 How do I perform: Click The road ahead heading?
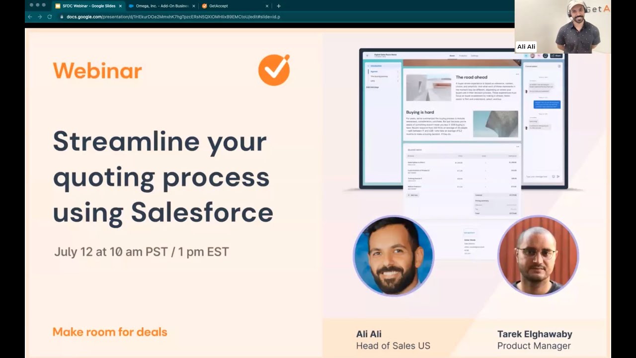tap(472, 77)
